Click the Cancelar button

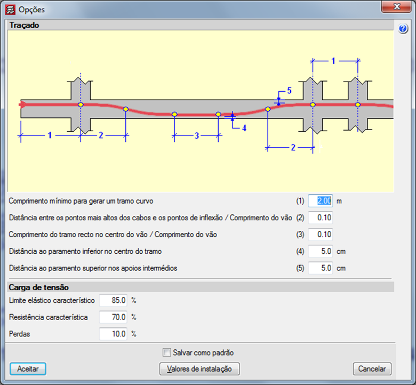pyautogui.click(x=372, y=369)
